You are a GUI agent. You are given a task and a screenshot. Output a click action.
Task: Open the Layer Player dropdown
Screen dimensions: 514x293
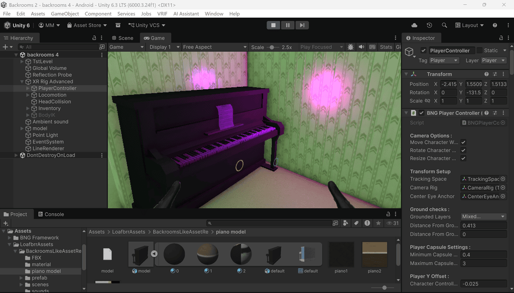click(494, 60)
